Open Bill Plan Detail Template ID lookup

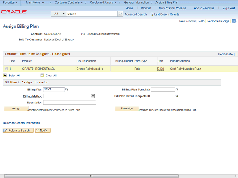tap(177, 96)
